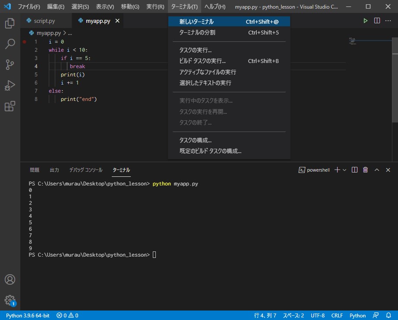This screenshot has width=398, height=320.
Task: Open notifications bell in status bar
Action: click(x=389, y=315)
